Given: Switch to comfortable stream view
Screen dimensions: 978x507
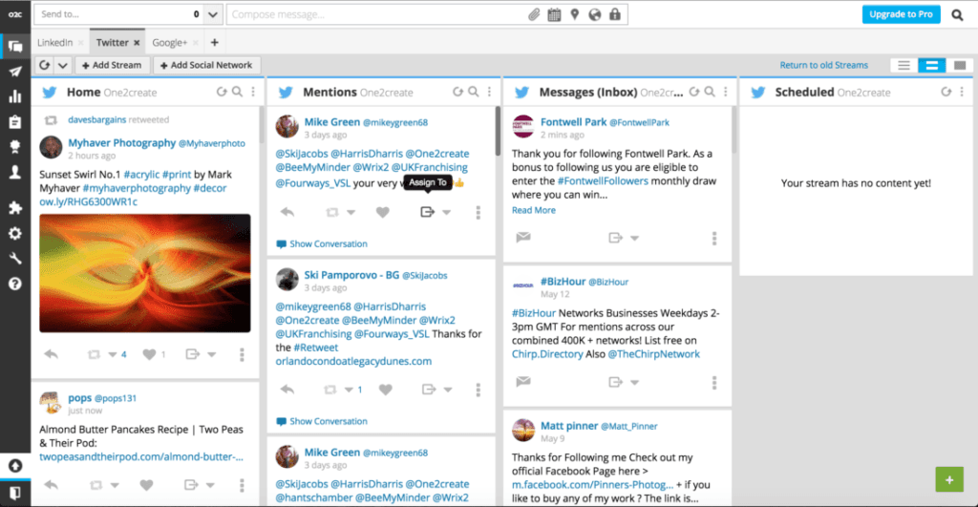Looking at the screenshot, I should pyautogui.click(x=960, y=65).
